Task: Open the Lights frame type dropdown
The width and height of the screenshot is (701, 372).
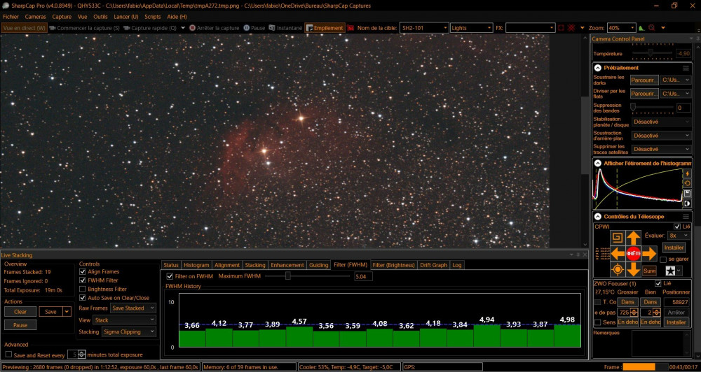Action: pyautogui.click(x=472, y=28)
